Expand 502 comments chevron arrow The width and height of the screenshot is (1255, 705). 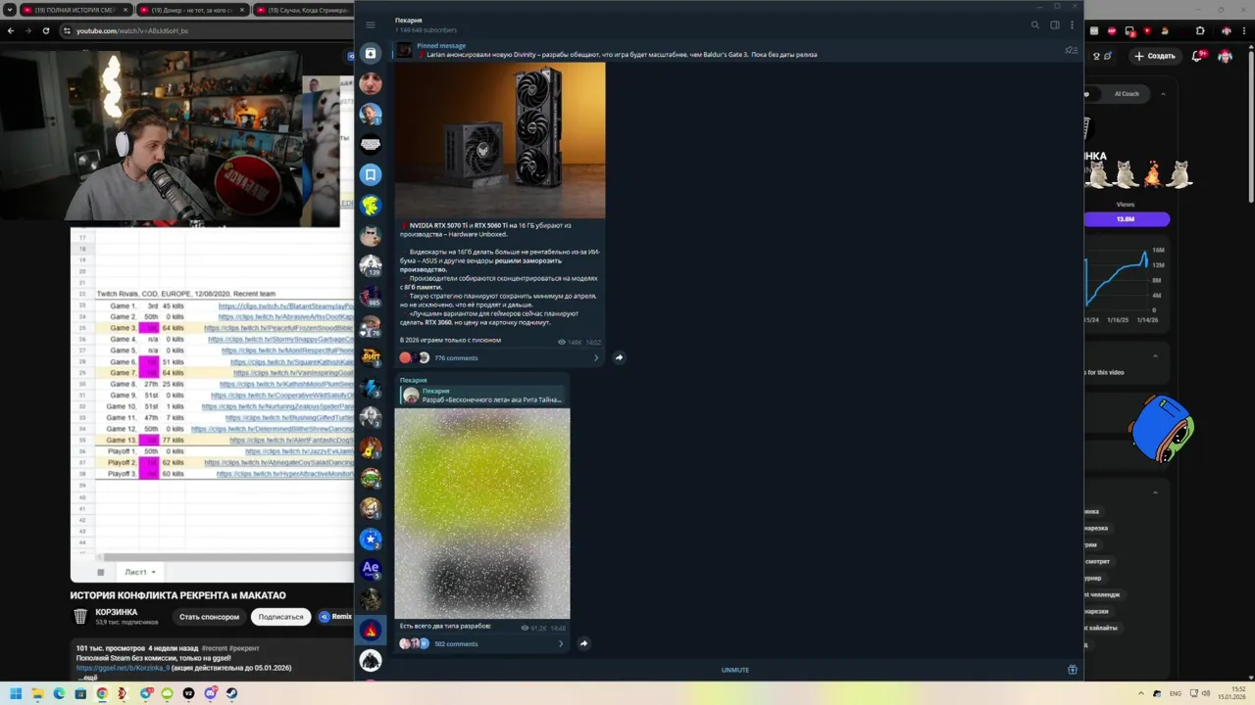pyautogui.click(x=560, y=644)
